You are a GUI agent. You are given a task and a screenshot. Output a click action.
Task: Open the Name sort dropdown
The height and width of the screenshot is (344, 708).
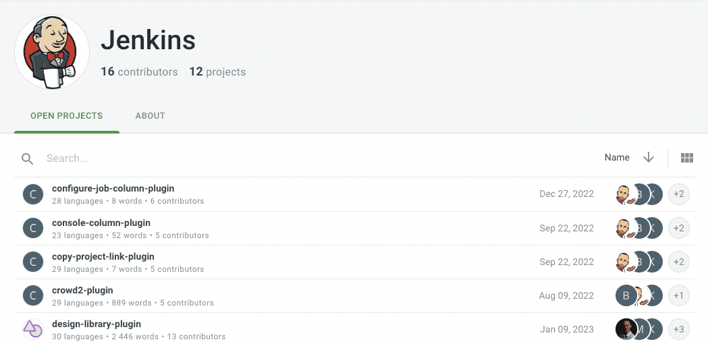pyautogui.click(x=616, y=157)
